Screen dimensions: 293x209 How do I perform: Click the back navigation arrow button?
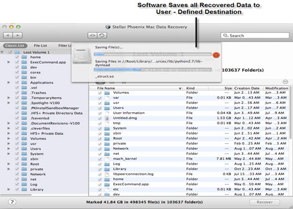coord(8,35)
